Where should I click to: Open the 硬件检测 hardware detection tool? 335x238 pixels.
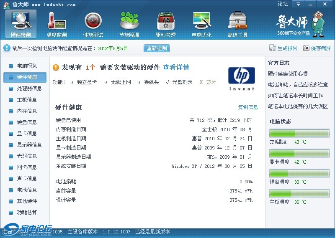click(21, 24)
